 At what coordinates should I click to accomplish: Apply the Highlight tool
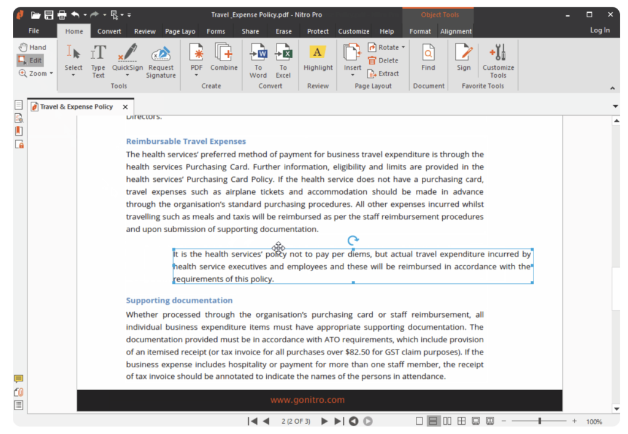coord(318,58)
